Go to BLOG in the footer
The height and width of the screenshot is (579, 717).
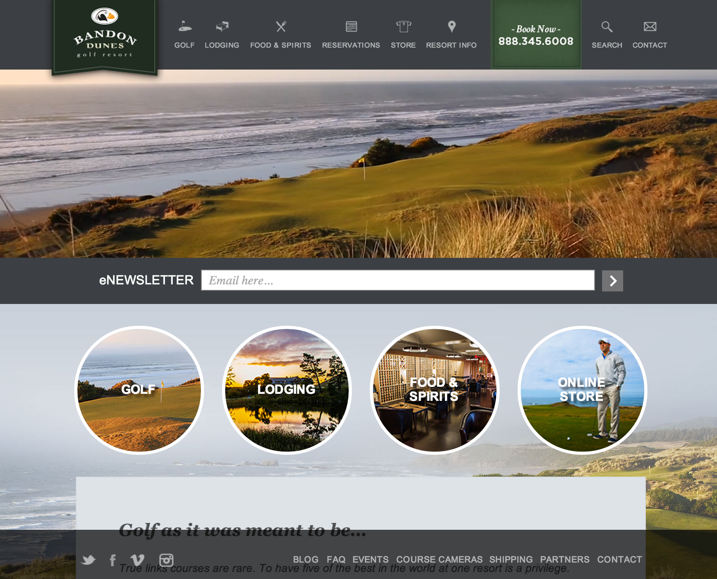306,559
